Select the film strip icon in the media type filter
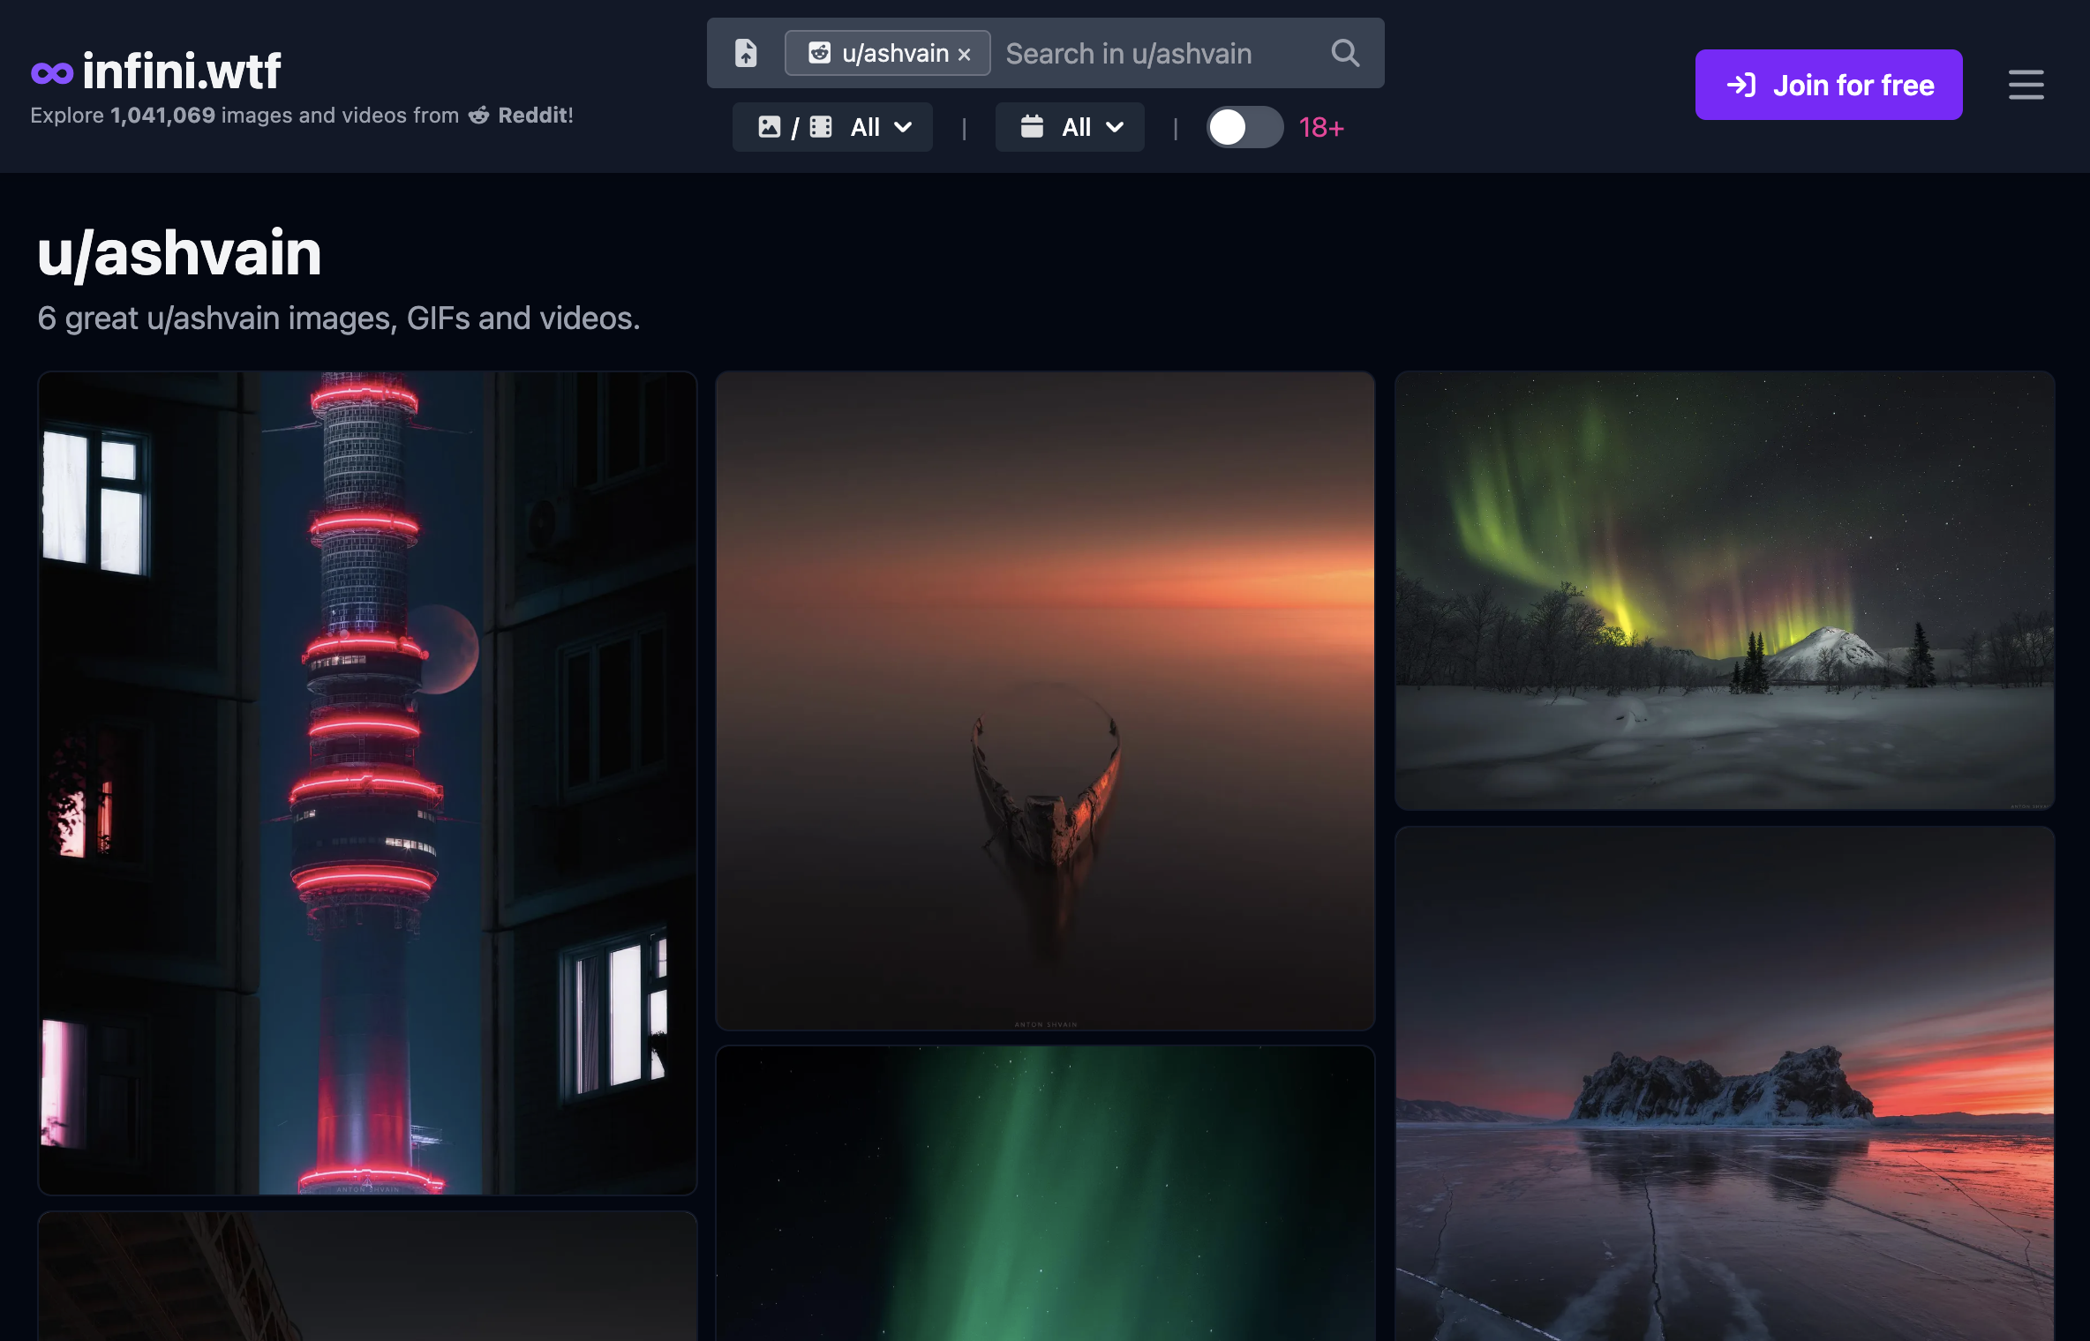This screenshot has height=1341, width=2090. pos(821,127)
